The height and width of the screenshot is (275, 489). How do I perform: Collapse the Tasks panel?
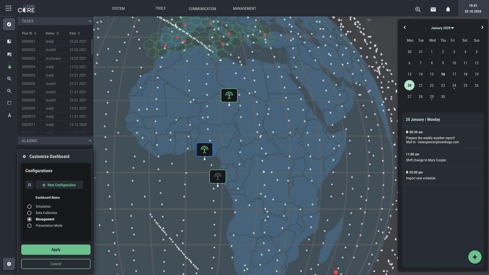(90, 21)
